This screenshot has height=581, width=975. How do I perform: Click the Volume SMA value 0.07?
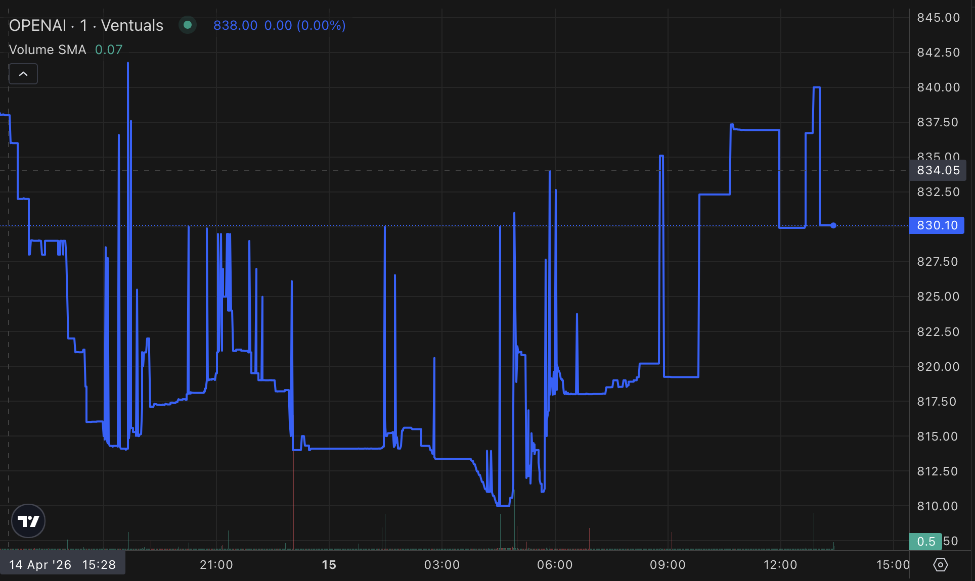[x=109, y=50]
